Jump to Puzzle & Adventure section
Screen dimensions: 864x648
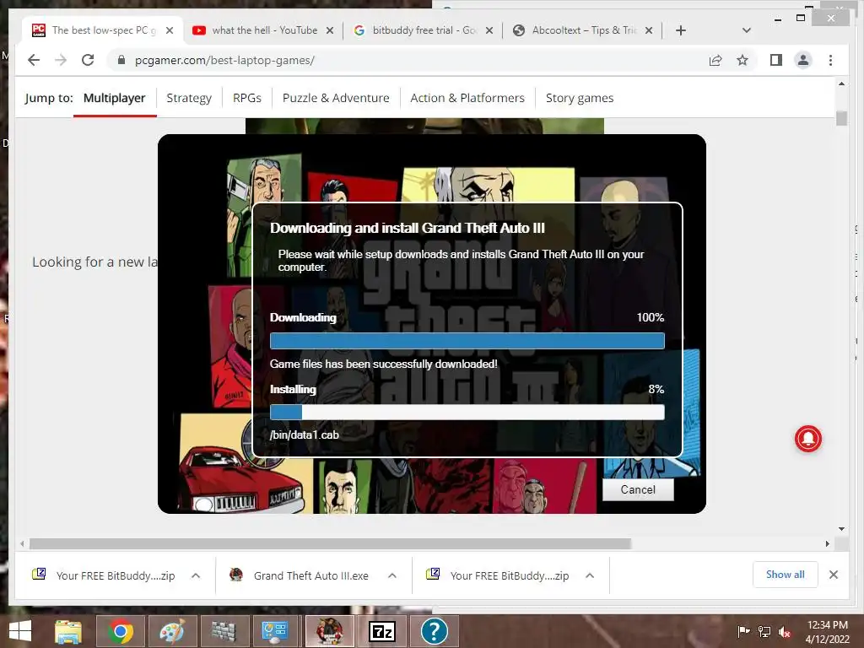(336, 98)
